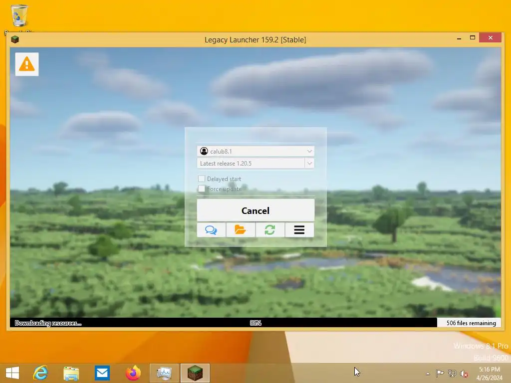Screen dimensions: 511x383
Task: Select the Recycle Bin desktop icon
Action: (19, 18)
